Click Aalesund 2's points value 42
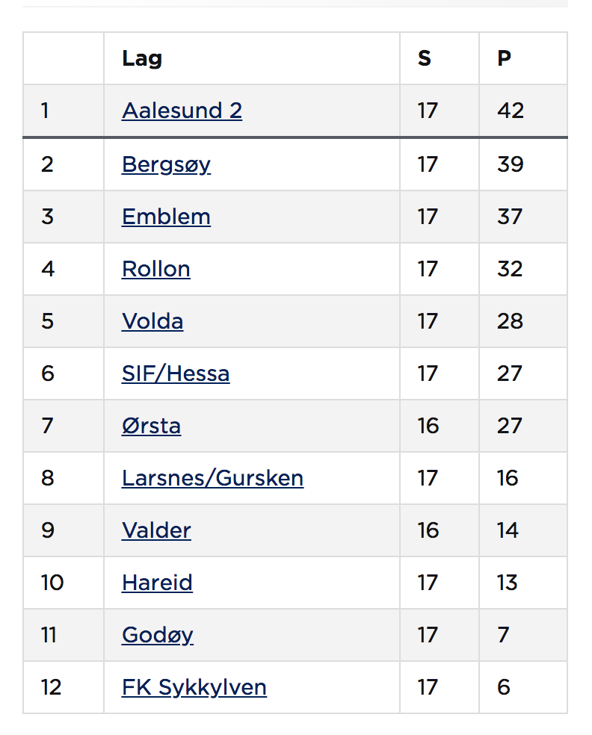Viewport: 592px width, 735px height. point(511,111)
